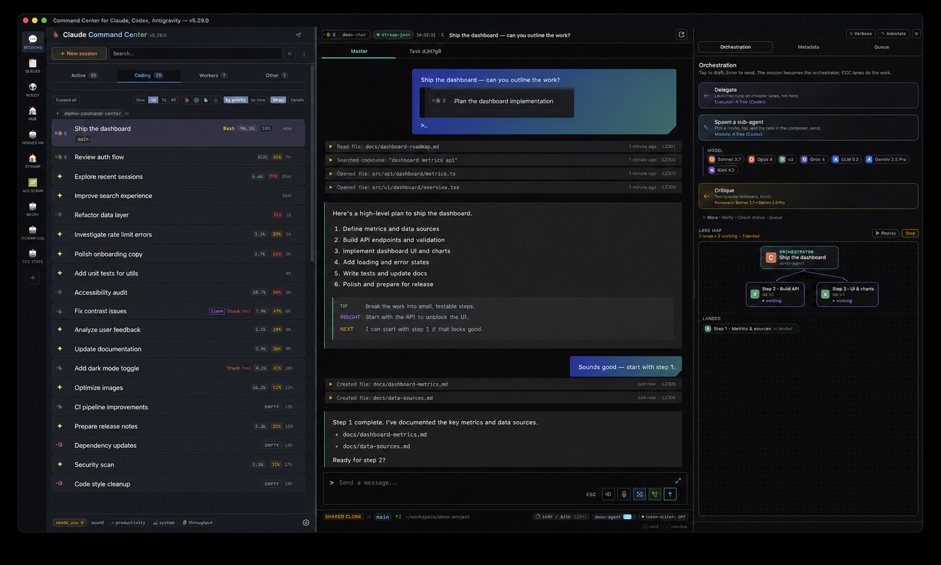Open the Sessions sidebar section
This screenshot has width=941, height=565.
pyautogui.click(x=33, y=42)
